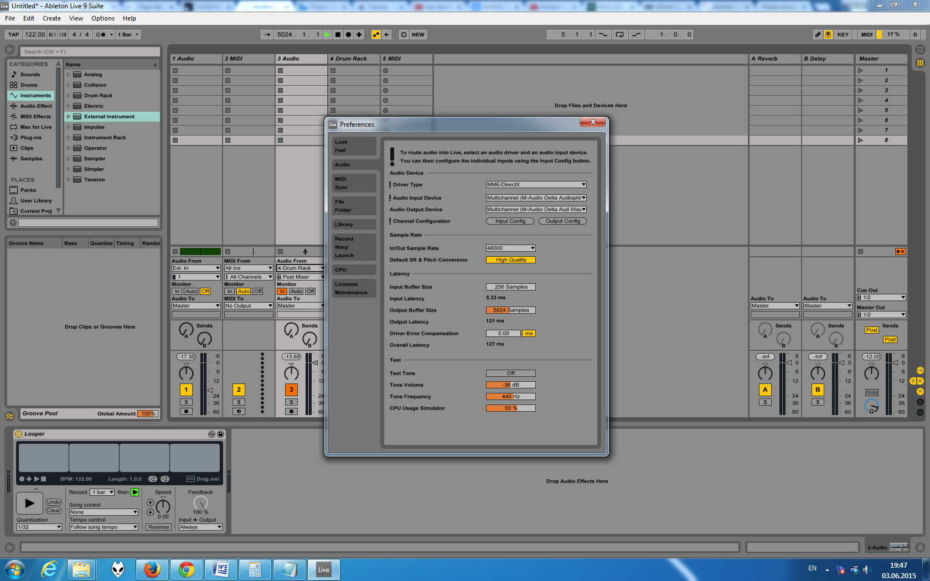Toggle track 1 activator button

[x=186, y=390]
